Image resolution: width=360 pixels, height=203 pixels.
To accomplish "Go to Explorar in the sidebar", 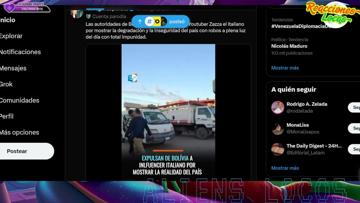I will 11,36.
